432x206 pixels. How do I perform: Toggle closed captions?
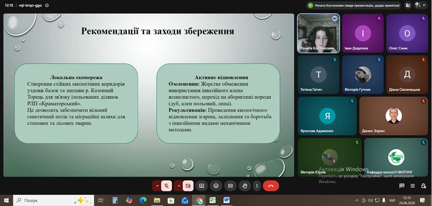(230, 186)
